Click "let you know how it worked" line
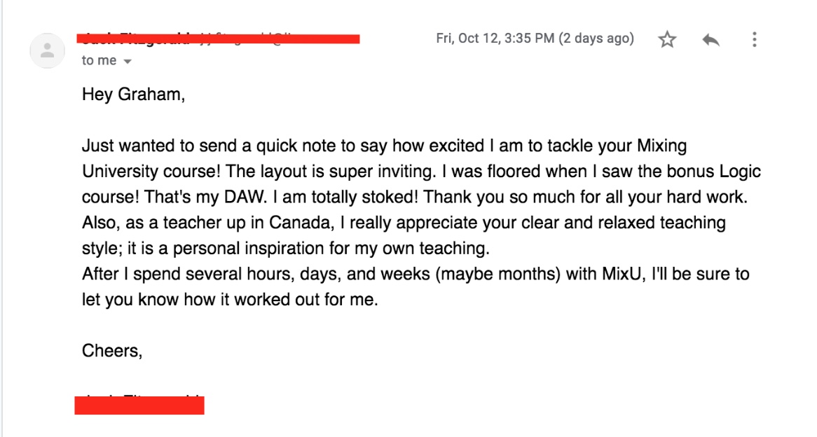This screenshot has width=817, height=437. (x=230, y=300)
